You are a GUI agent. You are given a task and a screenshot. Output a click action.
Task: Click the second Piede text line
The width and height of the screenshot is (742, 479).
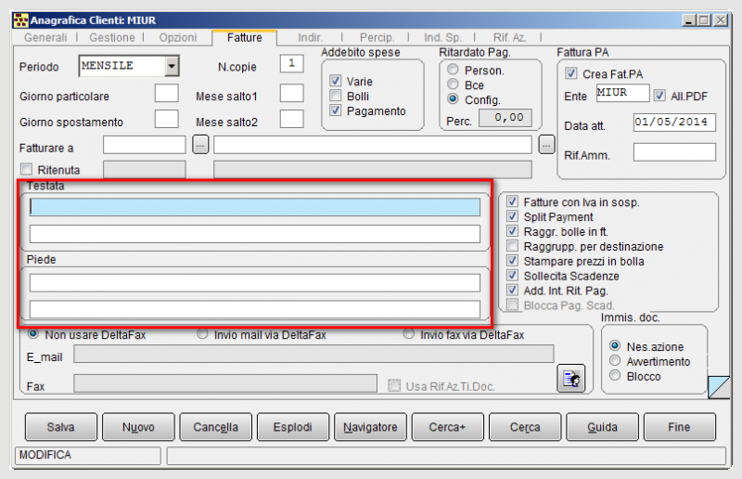coord(255,309)
